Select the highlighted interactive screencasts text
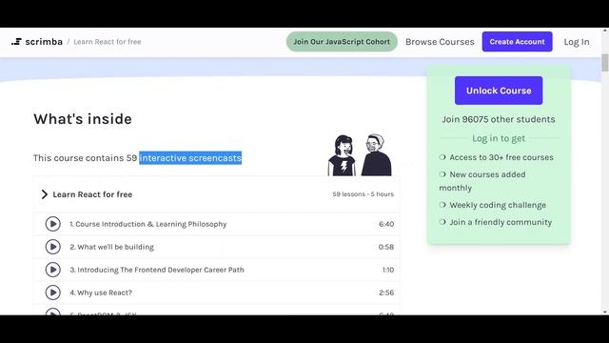609x343 pixels. (190, 158)
